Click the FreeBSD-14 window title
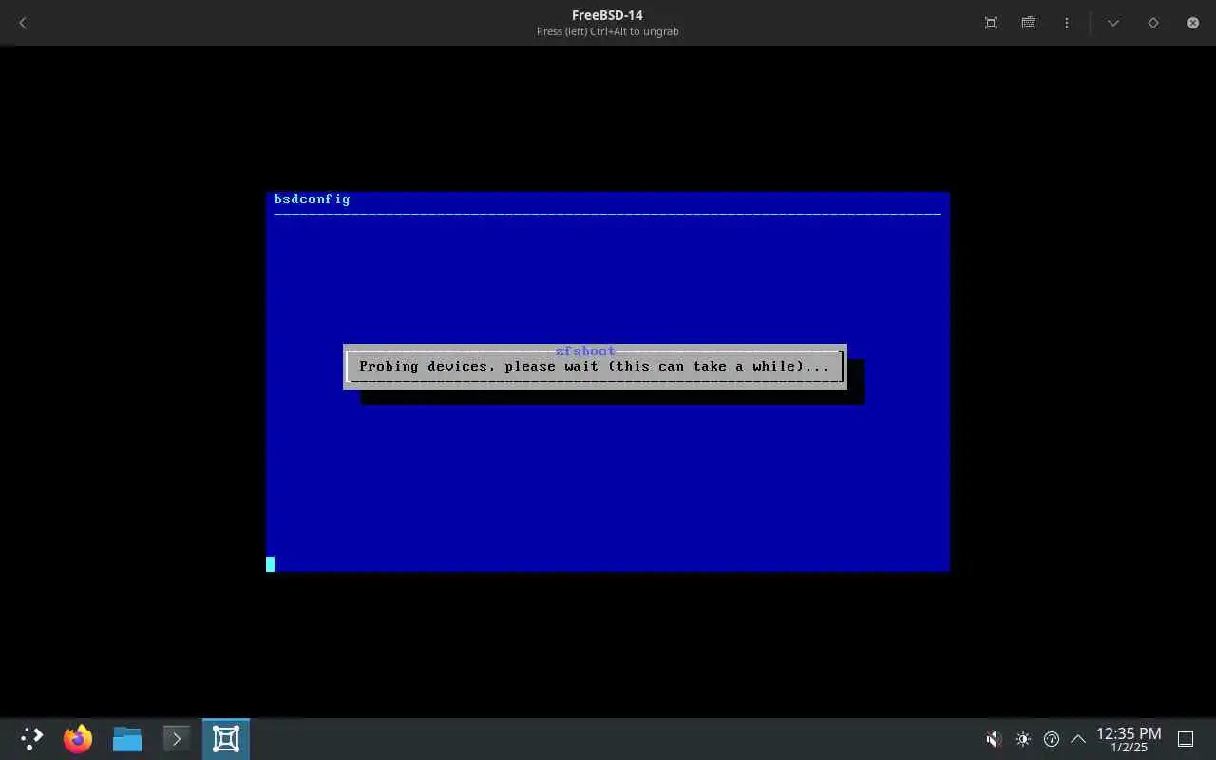 607,15
